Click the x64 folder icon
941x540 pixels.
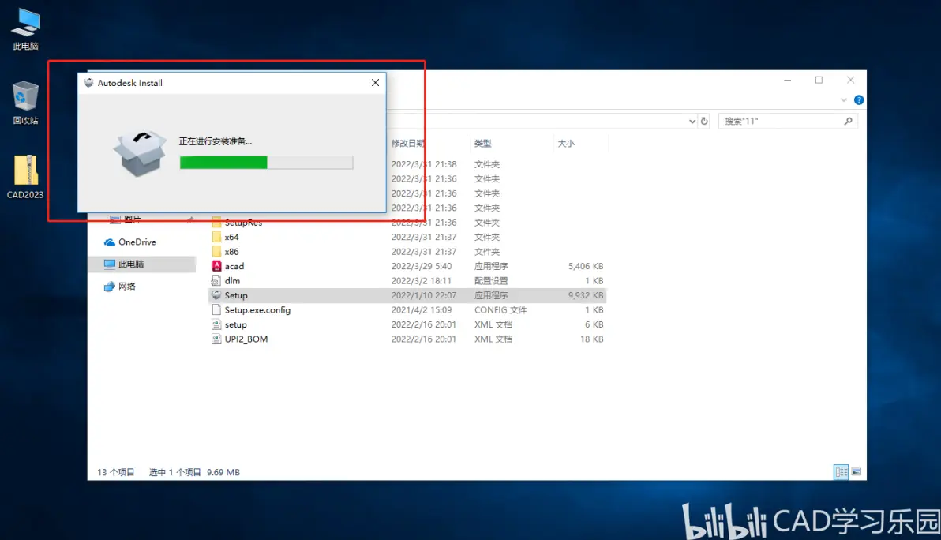coord(216,237)
